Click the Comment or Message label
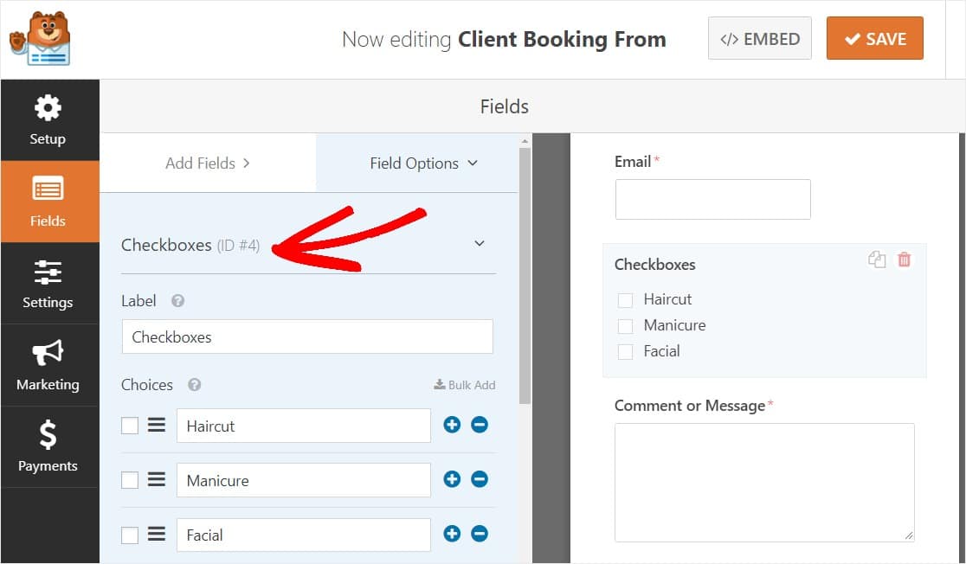The image size is (966, 564). click(689, 406)
